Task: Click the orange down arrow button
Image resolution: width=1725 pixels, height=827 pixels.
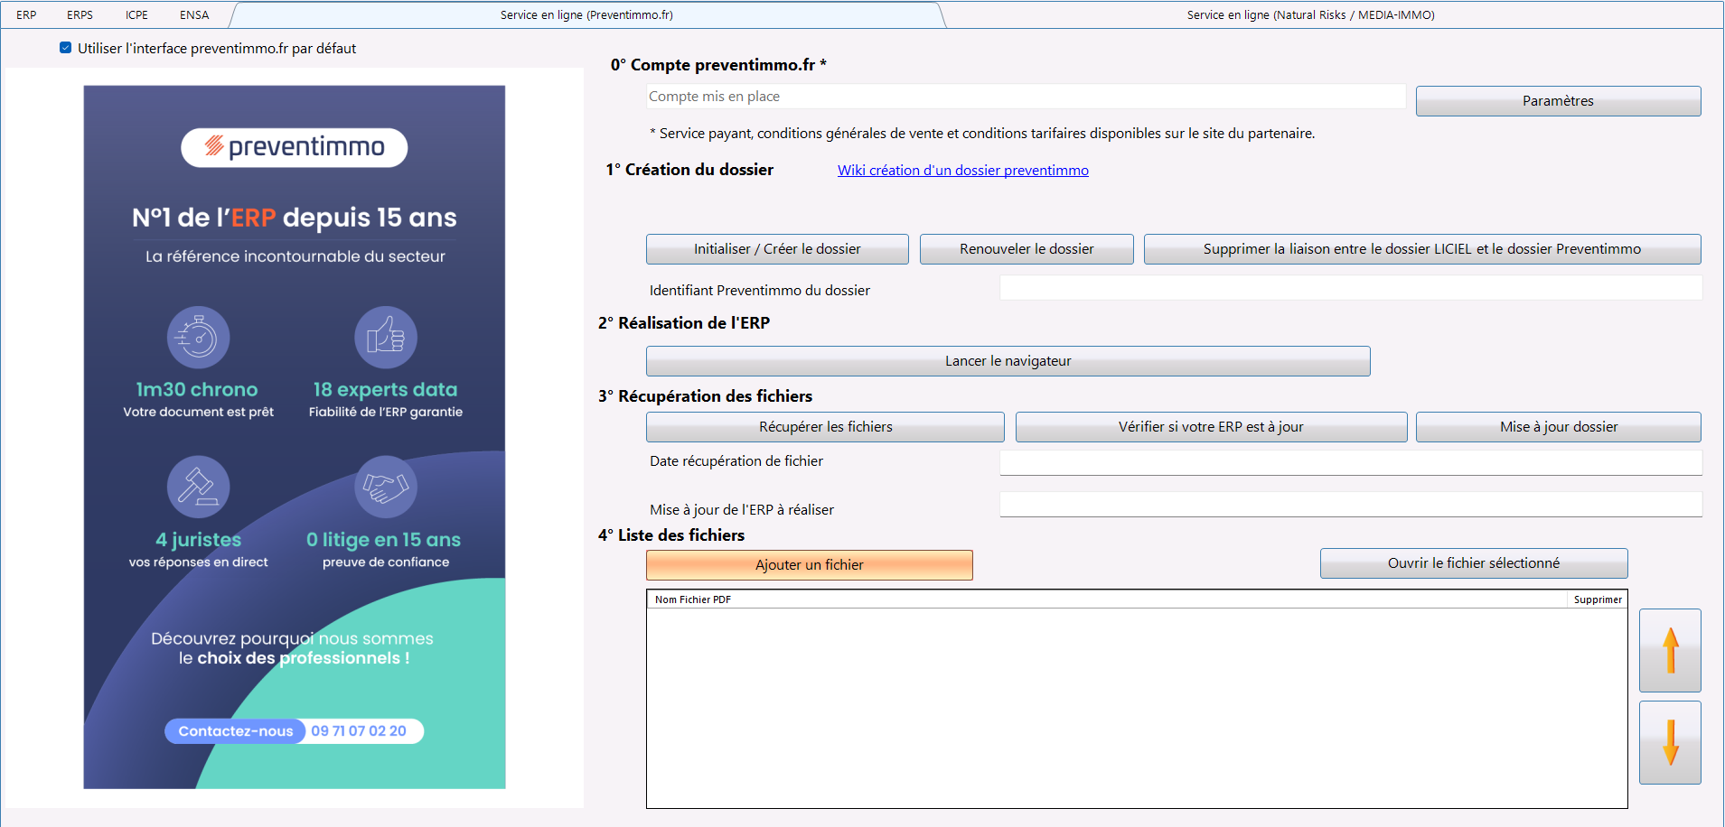Action: click(x=1670, y=742)
